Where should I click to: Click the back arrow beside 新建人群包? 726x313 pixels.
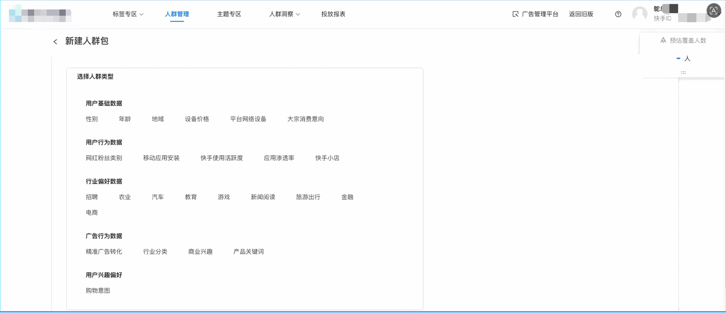click(55, 41)
